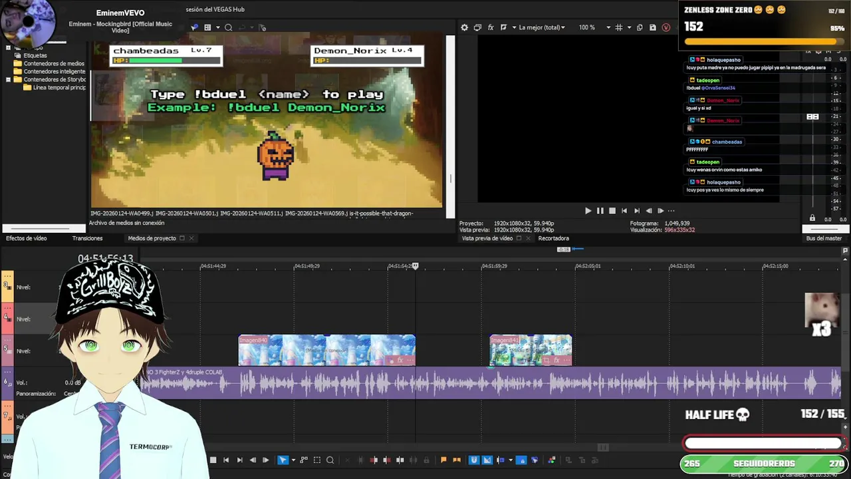Image resolution: width=851 pixels, height=479 pixels.
Task: Switch to Vista previa de vídeo tab
Action: click(x=487, y=238)
